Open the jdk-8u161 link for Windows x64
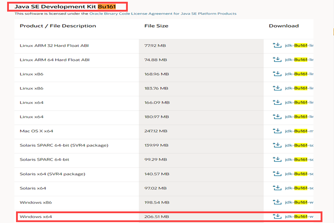The width and height of the screenshot is (334, 223). [x=299, y=217]
